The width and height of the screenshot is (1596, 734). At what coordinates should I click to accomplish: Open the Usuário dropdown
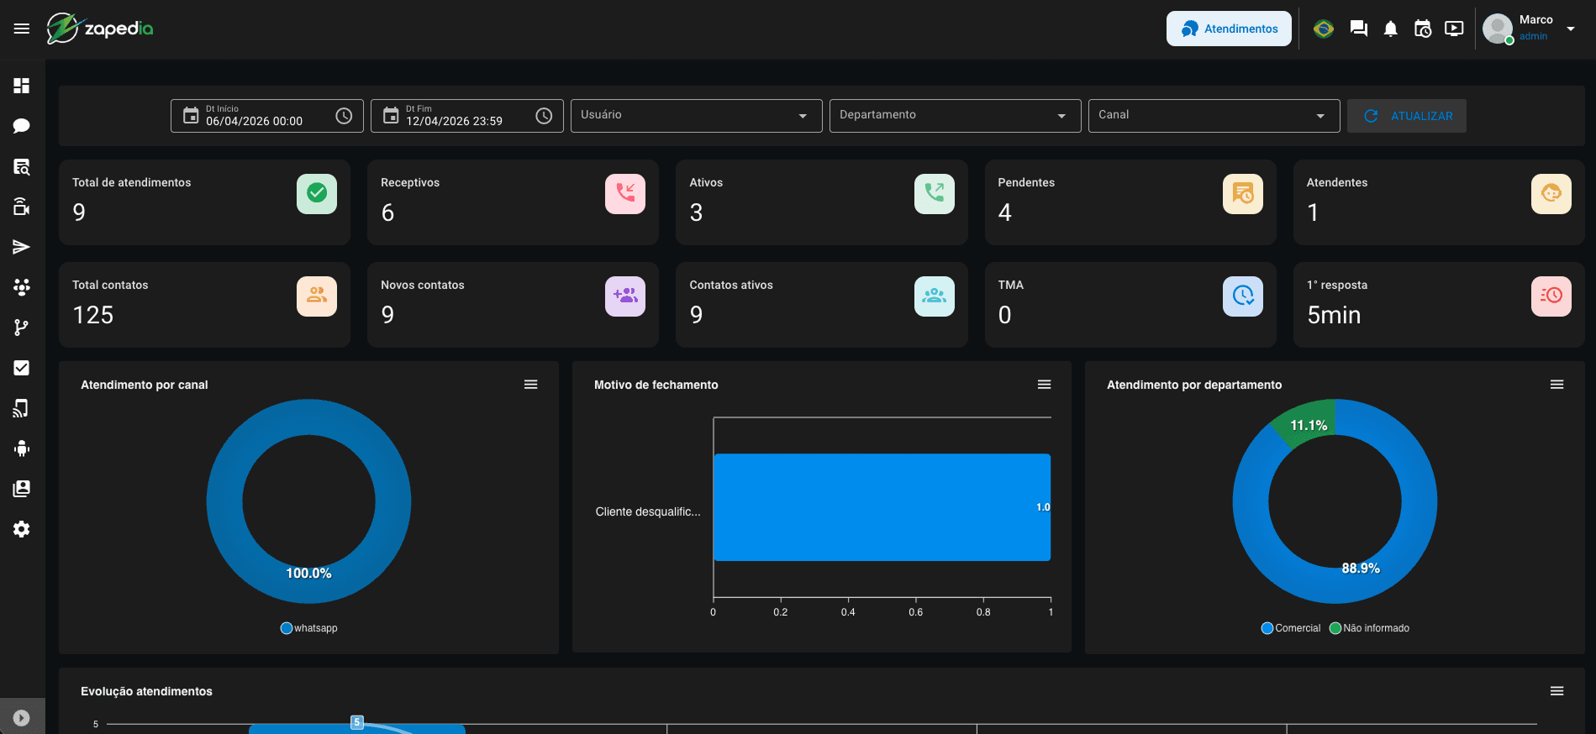coord(696,116)
